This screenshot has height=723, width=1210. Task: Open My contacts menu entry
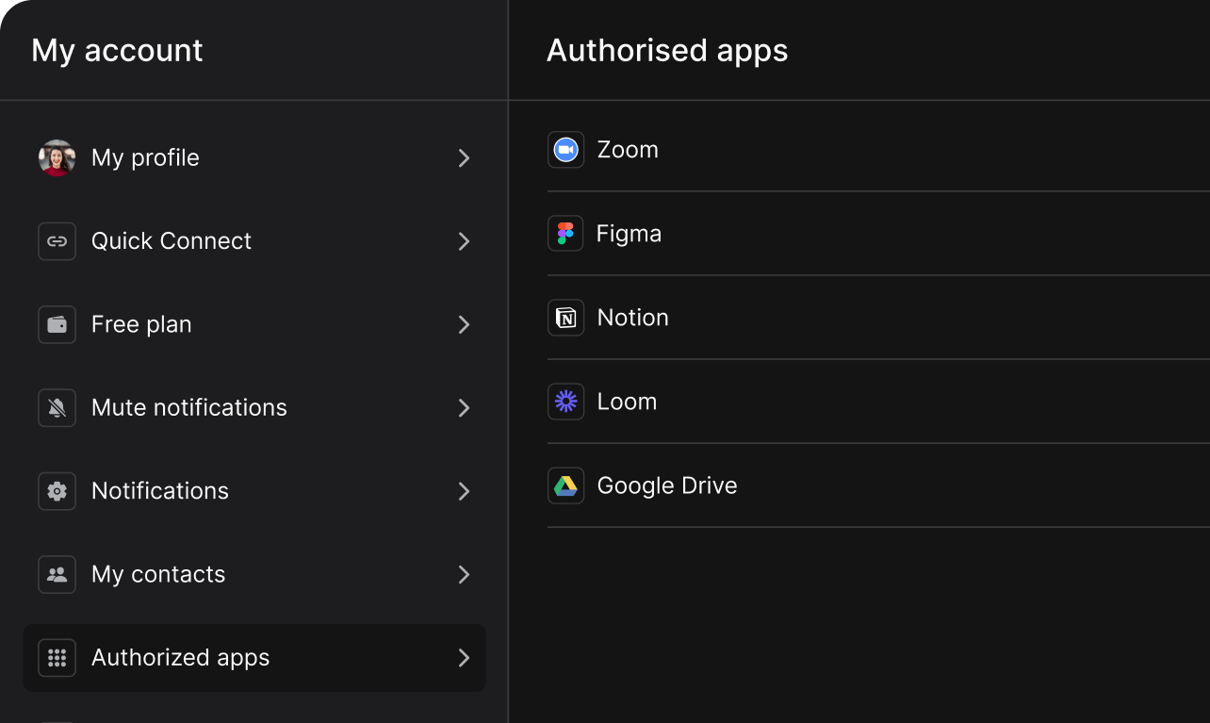point(158,575)
